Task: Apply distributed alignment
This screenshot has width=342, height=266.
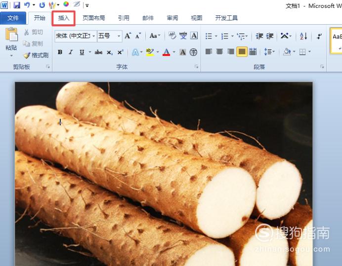Action: 253,52
